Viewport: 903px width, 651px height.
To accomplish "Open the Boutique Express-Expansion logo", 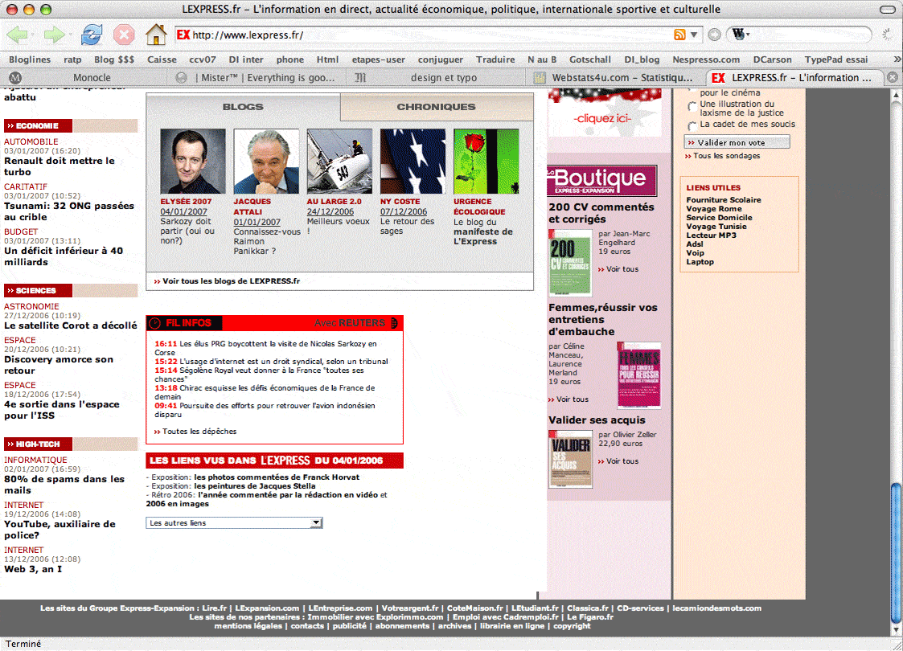I will [601, 181].
